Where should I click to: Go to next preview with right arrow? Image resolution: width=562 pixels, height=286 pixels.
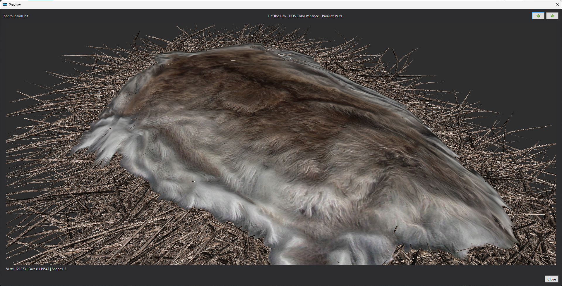[552, 16]
